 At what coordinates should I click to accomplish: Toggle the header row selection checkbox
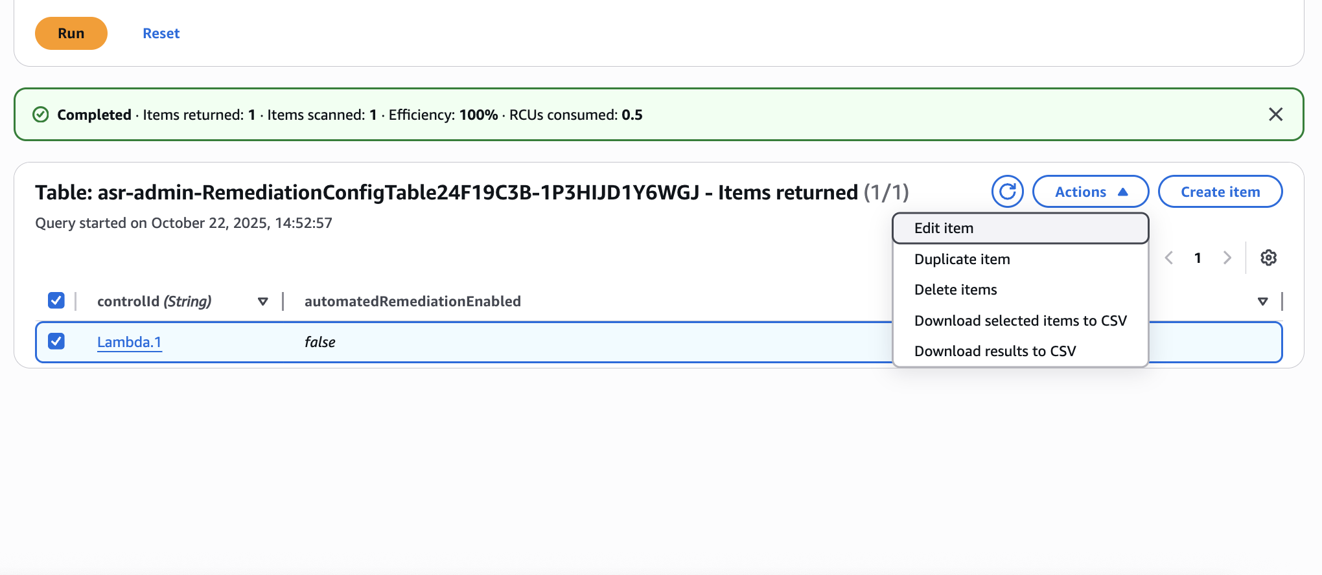click(56, 300)
